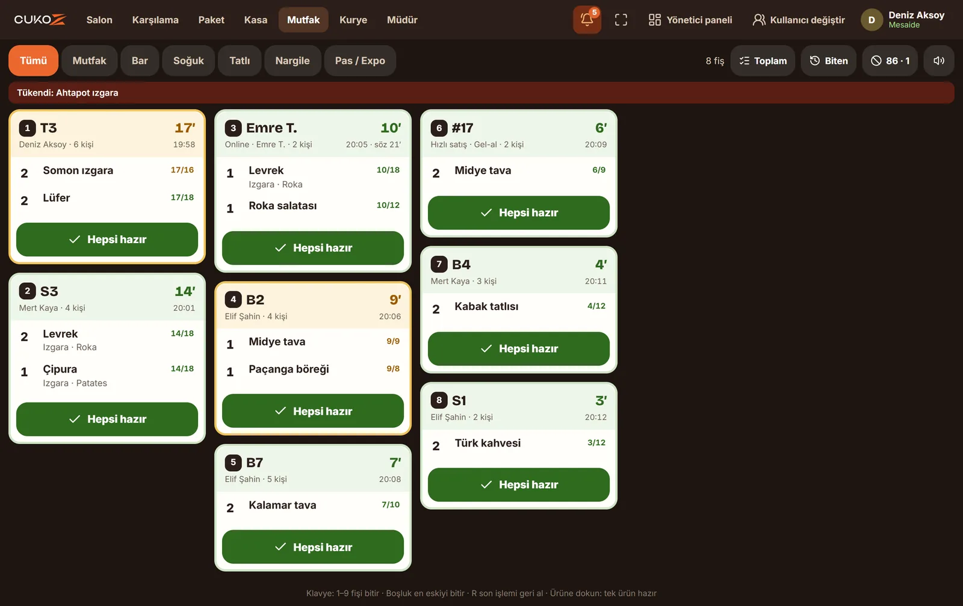Open the Kurye tab
963x606 pixels.
tap(353, 20)
